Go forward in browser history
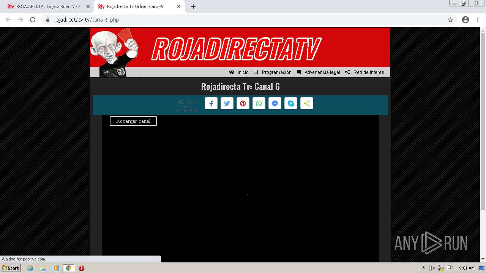Viewport: 486px width, 273px height. 21,20
